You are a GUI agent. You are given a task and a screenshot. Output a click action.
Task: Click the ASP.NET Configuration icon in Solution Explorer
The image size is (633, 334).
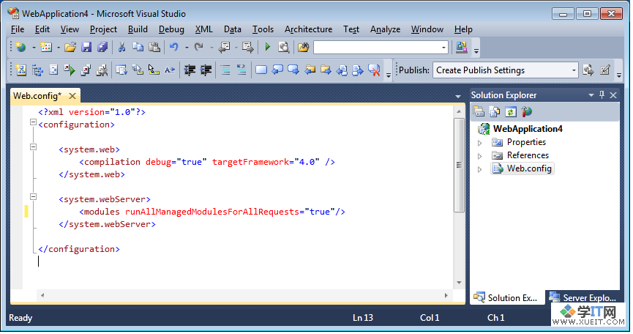(526, 111)
